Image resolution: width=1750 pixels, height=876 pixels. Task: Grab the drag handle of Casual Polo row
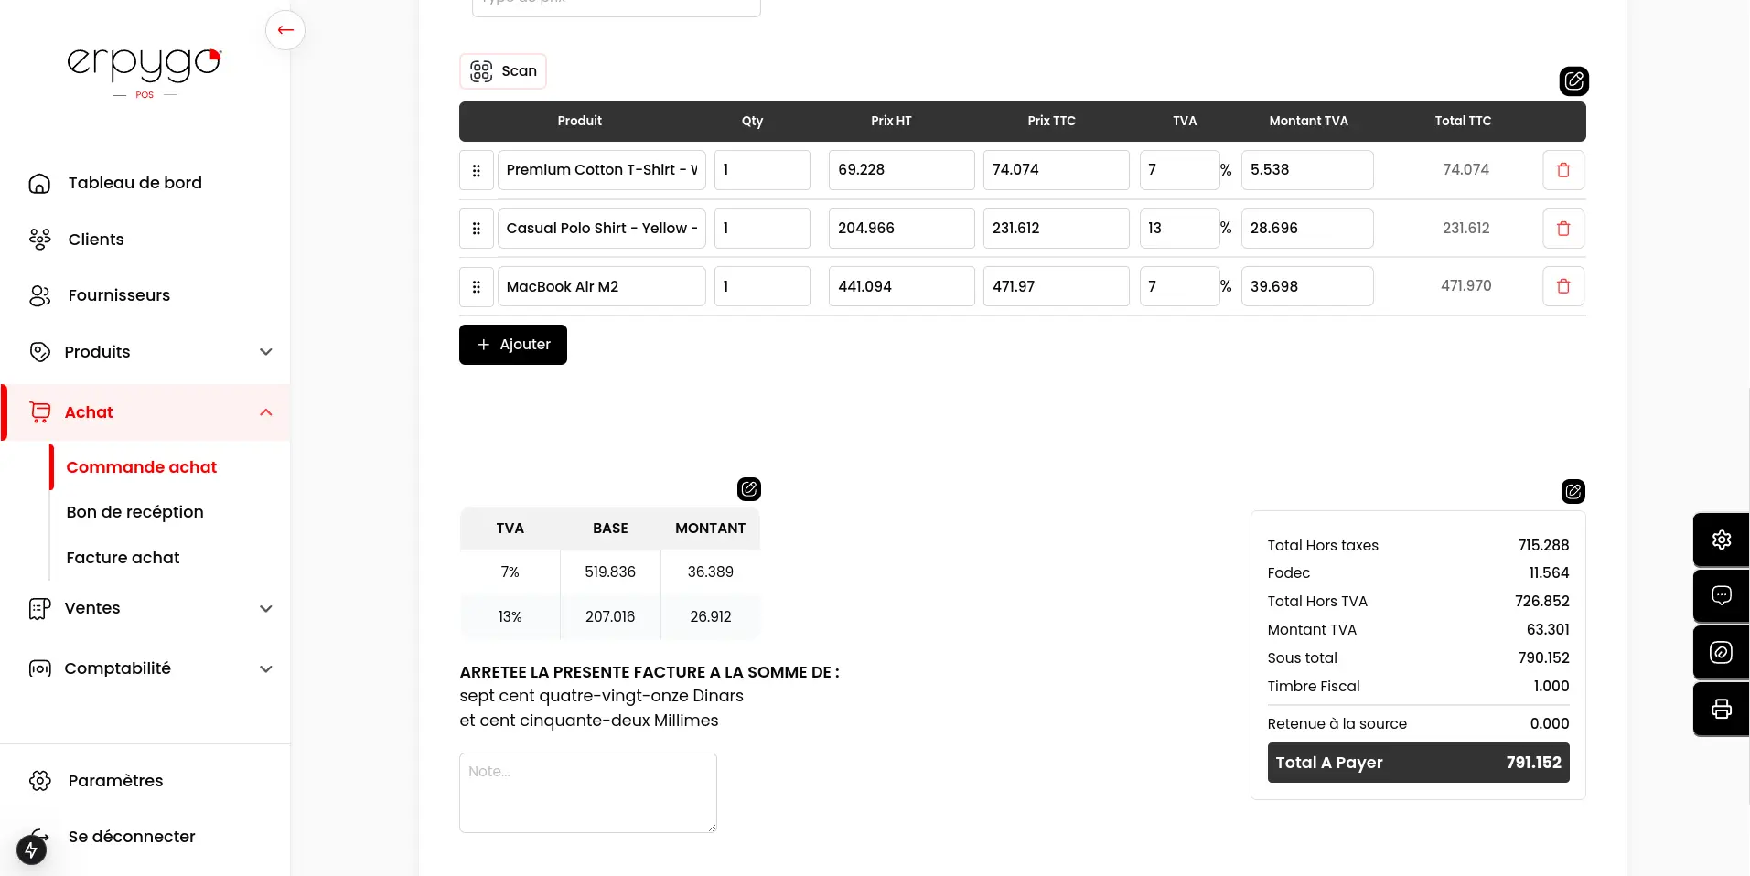[x=476, y=229]
